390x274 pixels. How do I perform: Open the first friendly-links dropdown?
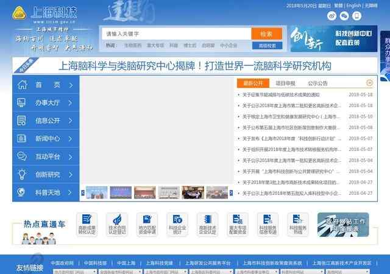pos(75,272)
